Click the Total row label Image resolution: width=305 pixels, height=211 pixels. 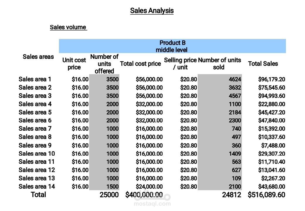(38, 195)
